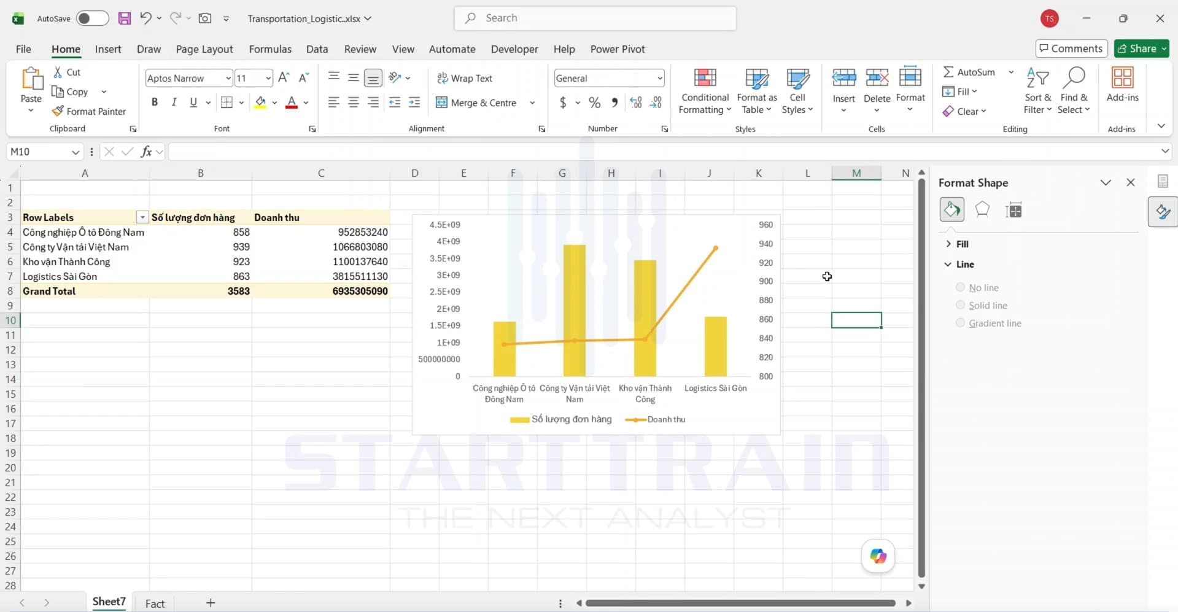Click the Search box in title bar
1178x612 pixels.
tap(595, 18)
